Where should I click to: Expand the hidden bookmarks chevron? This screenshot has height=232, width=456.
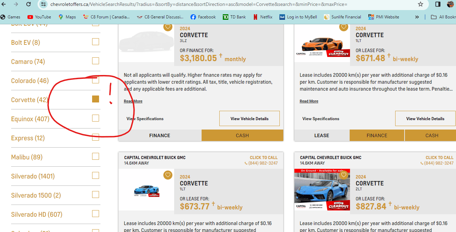pyautogui.click(x=417, y=17)
